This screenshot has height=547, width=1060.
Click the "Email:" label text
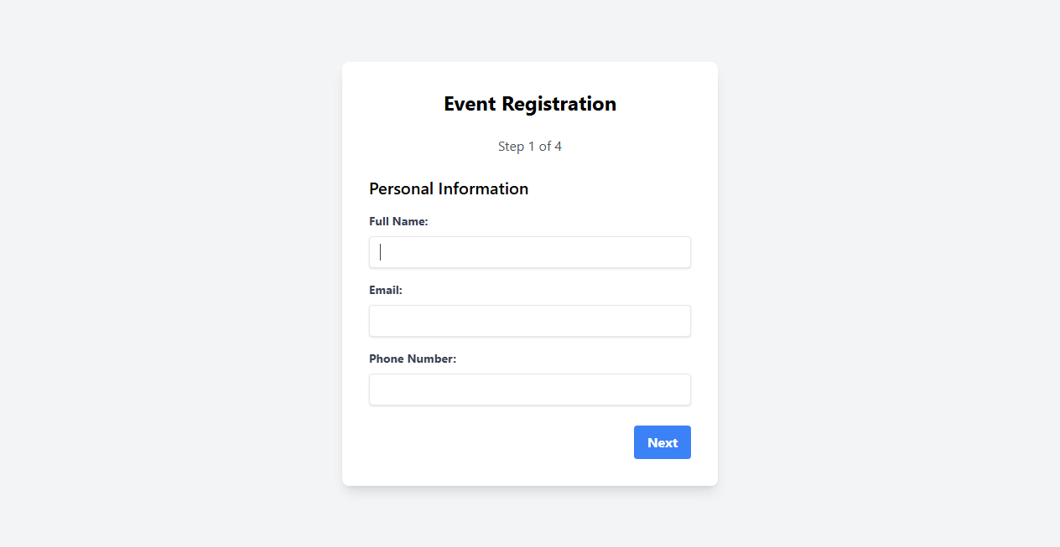pos(386,291)
